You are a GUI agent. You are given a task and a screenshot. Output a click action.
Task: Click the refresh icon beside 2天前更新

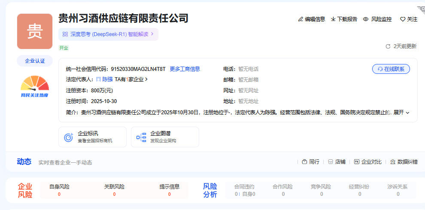click(x=388, y=46)
